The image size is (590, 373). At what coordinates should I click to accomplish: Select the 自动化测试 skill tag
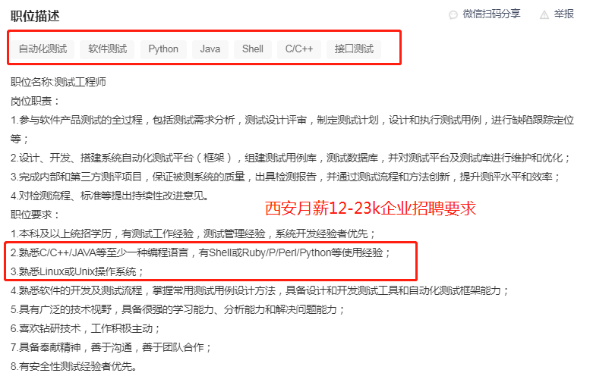pyautogui.click(x=43, y=49)
